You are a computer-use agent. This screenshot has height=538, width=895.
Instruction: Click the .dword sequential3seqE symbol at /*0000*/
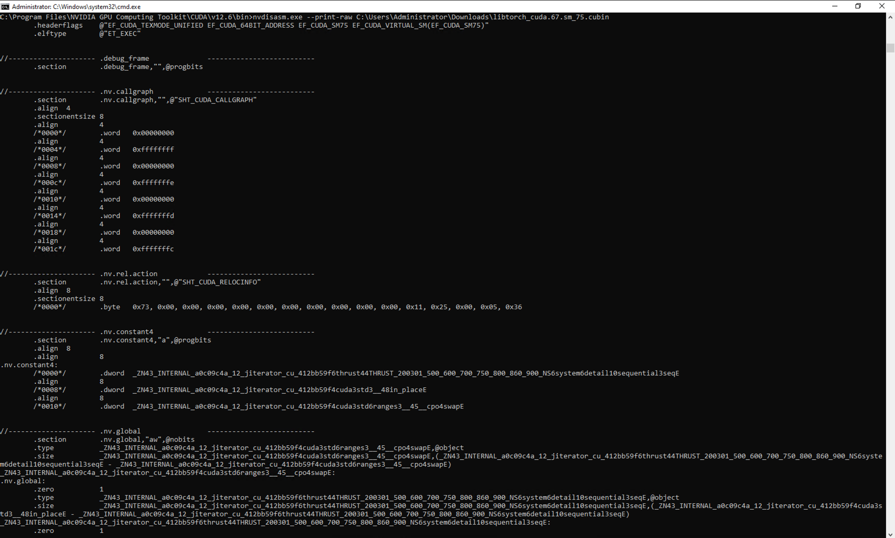click(x=406, y=374)
